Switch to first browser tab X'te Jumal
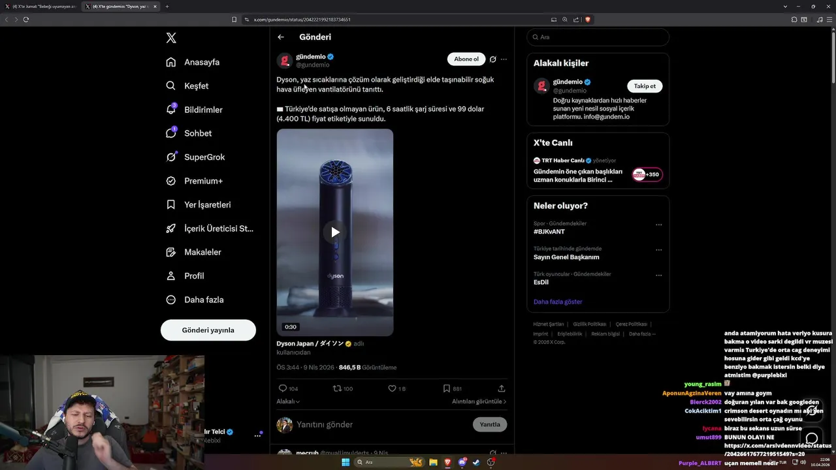Viewport: 836px width, 470px height. pyautogui.click(x=40, y=7)
